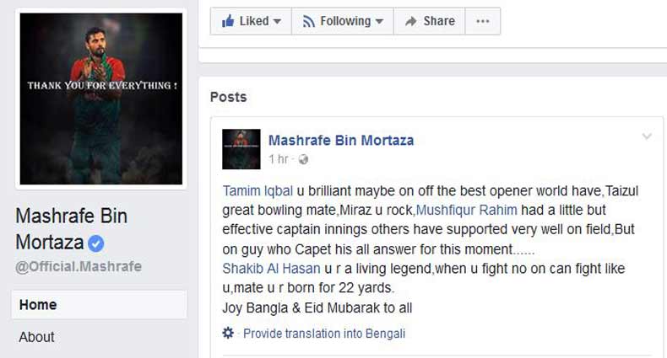Click the globe public privacy icon
The image size is (667, 358).
tap(303, 159)
